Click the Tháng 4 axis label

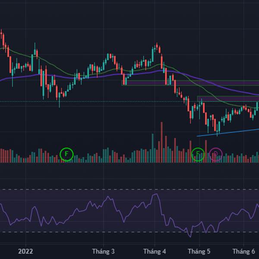point(155,251)
